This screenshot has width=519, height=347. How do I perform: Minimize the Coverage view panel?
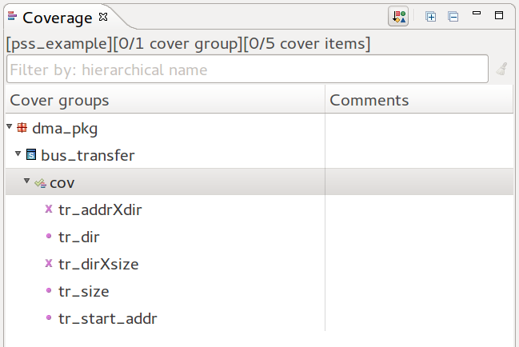tap(477, 14)
